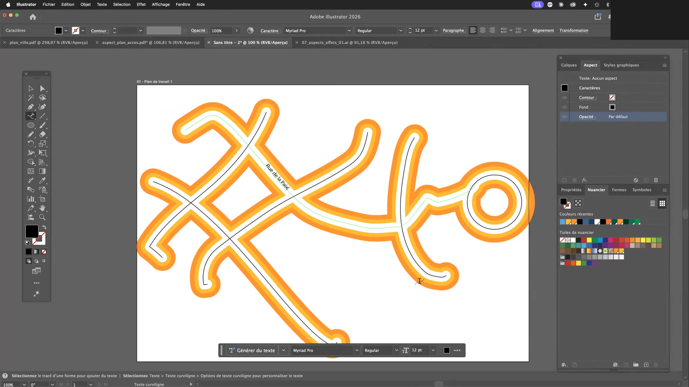This screenshot has width=689, height=387.
Task: Select the Rotate tool
Action: point(31,144)
